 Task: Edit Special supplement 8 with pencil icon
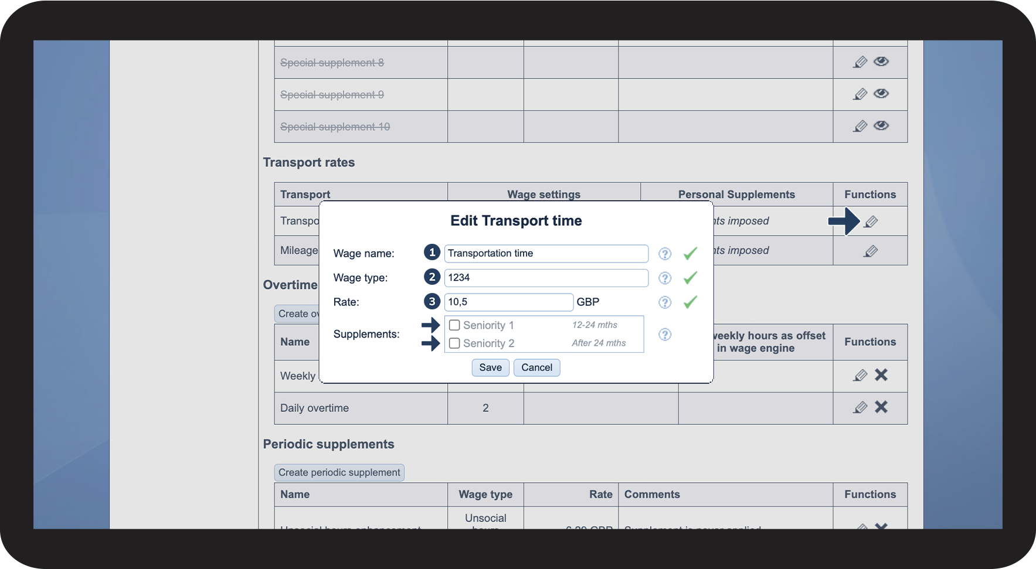coord(860,62)
